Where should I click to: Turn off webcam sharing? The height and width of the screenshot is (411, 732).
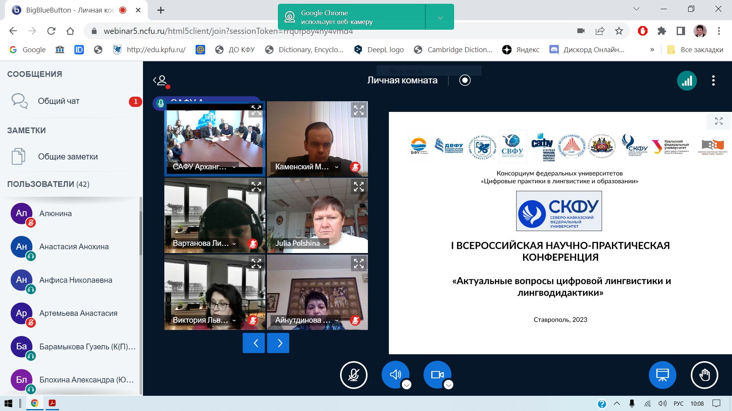[437, 374]
